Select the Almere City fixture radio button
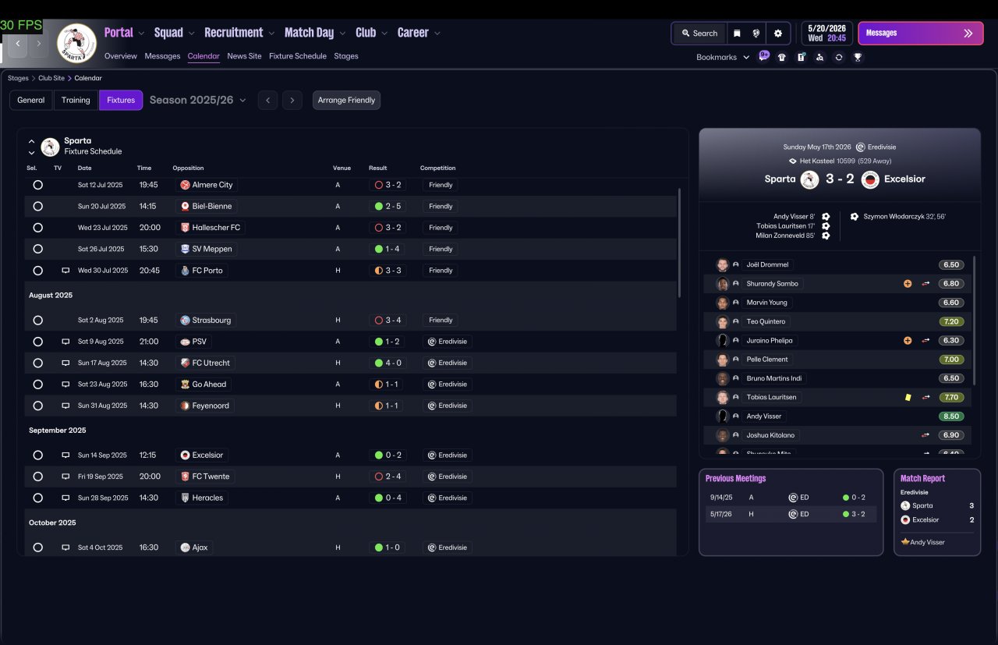This screenshot has width=998, height=645. click(x=37, y=185)
